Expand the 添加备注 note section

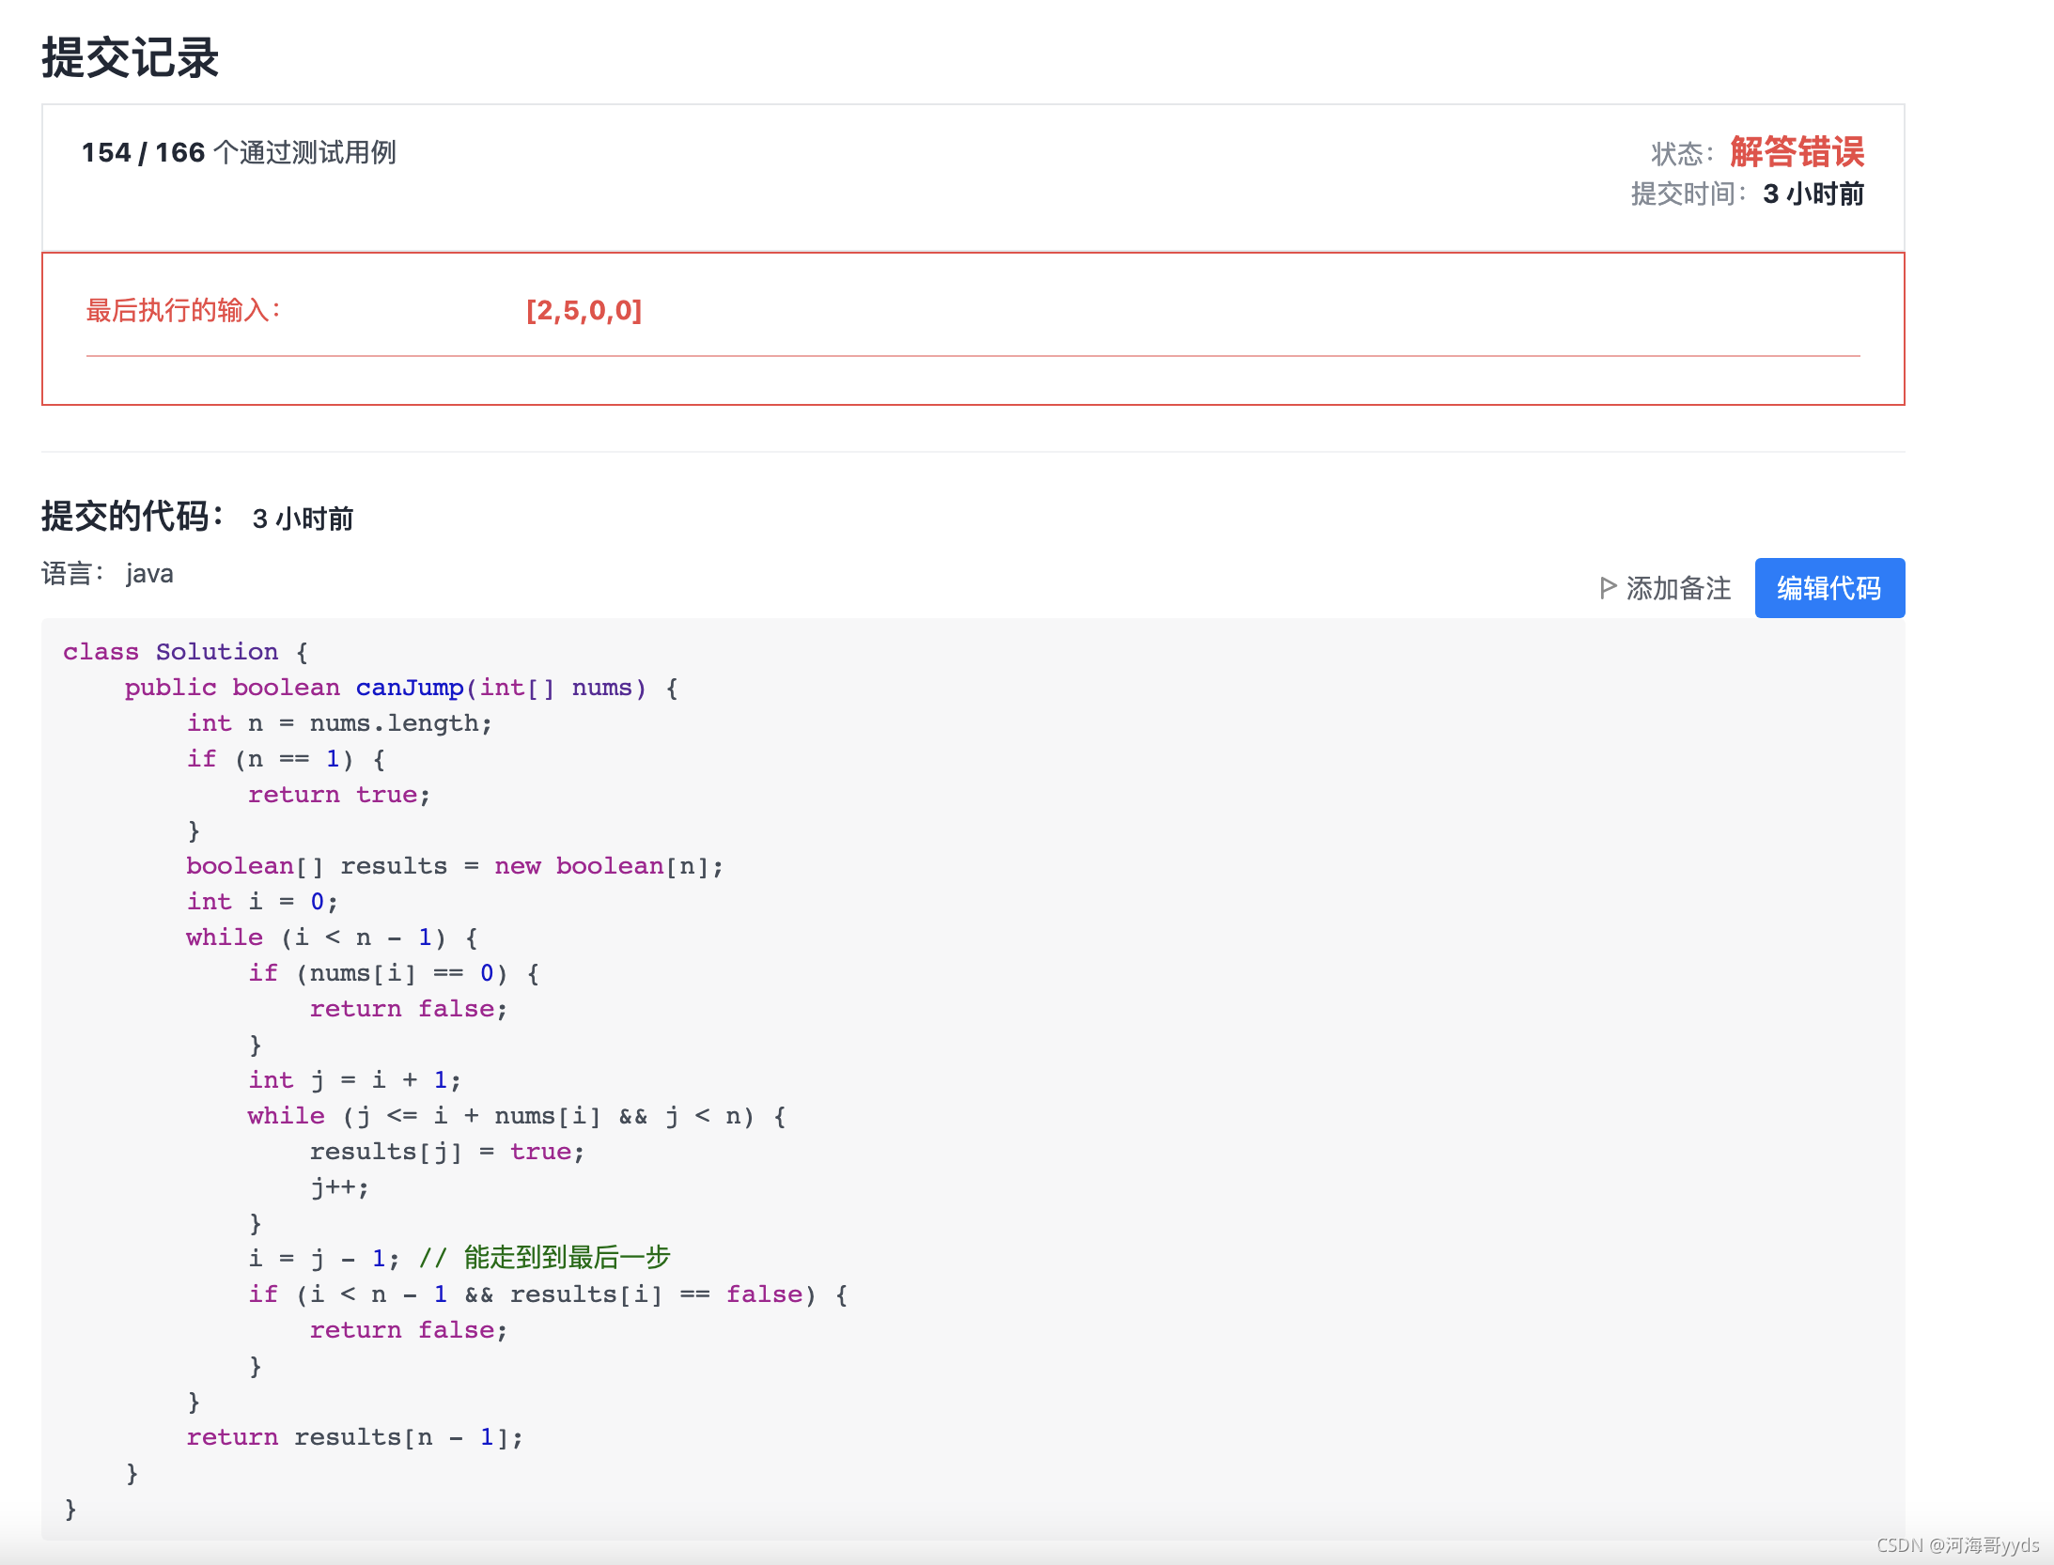1678,588
